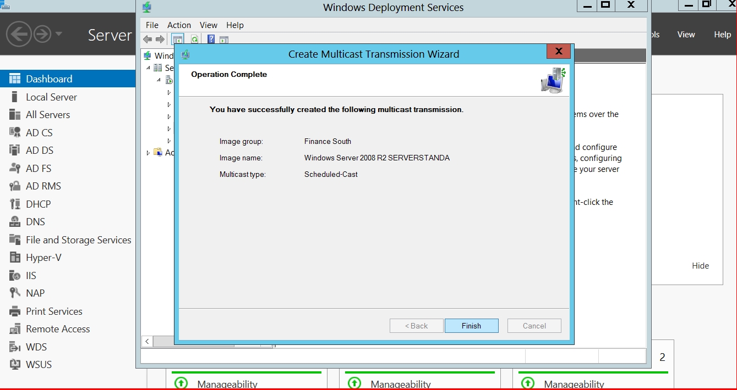Viewport: 737px width, 390px height.
Task: Go forward in Server Manager navigation
Action: point(42,35)
